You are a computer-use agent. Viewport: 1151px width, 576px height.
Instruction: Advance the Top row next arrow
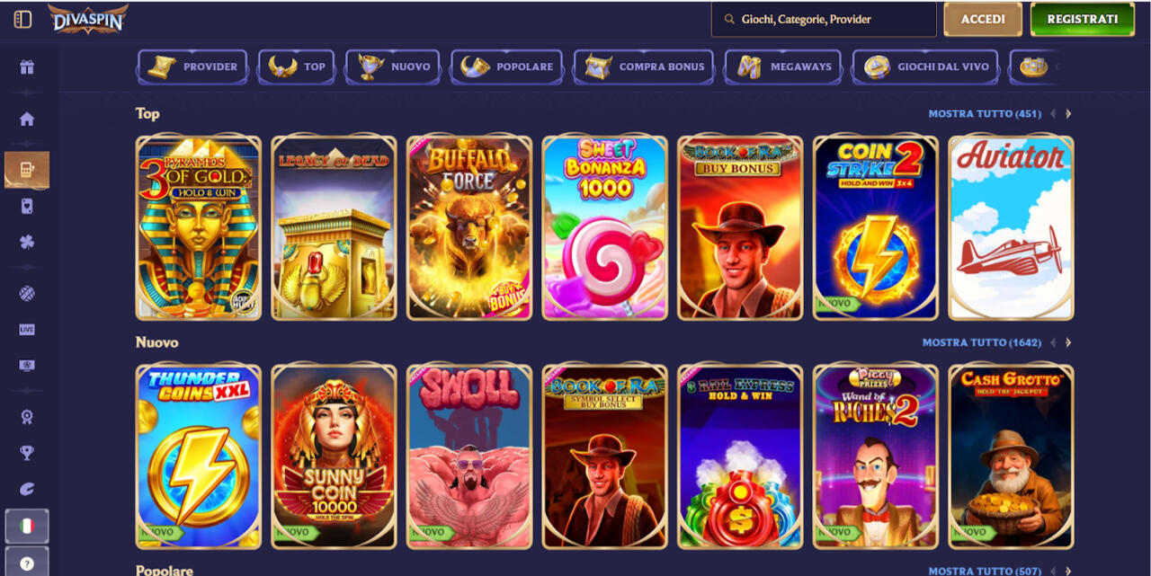pos(1068,114)
